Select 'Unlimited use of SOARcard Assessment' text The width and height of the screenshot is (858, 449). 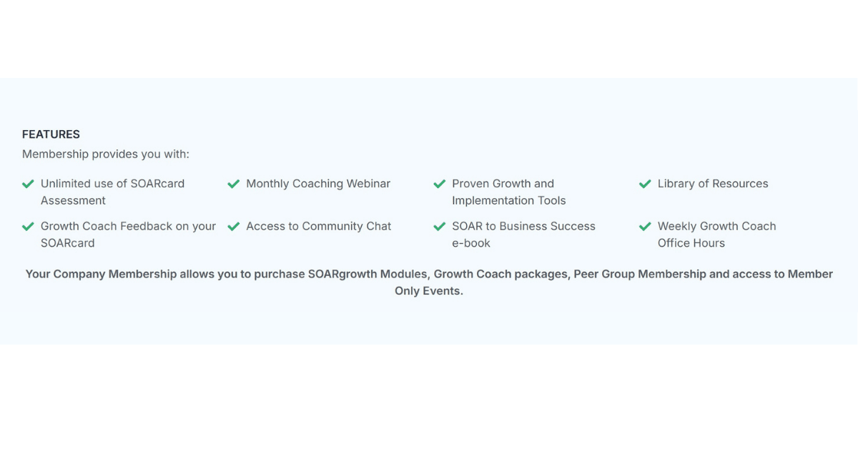[x=112, y=192]
